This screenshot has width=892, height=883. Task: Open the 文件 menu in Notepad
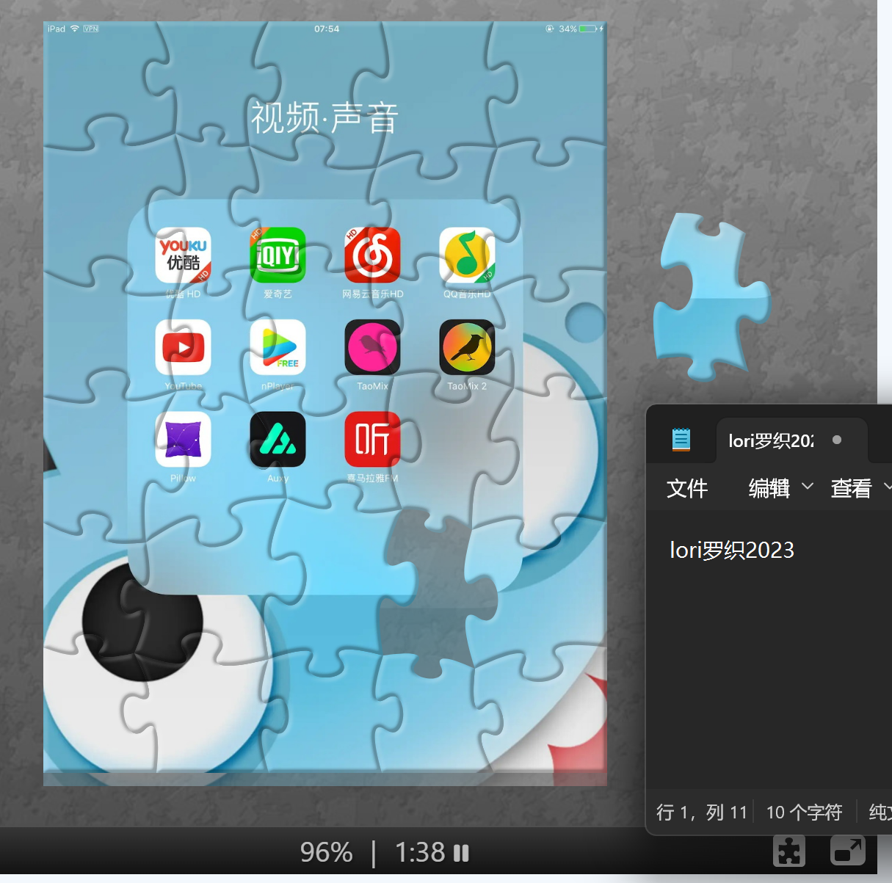[x=687, y=488]
